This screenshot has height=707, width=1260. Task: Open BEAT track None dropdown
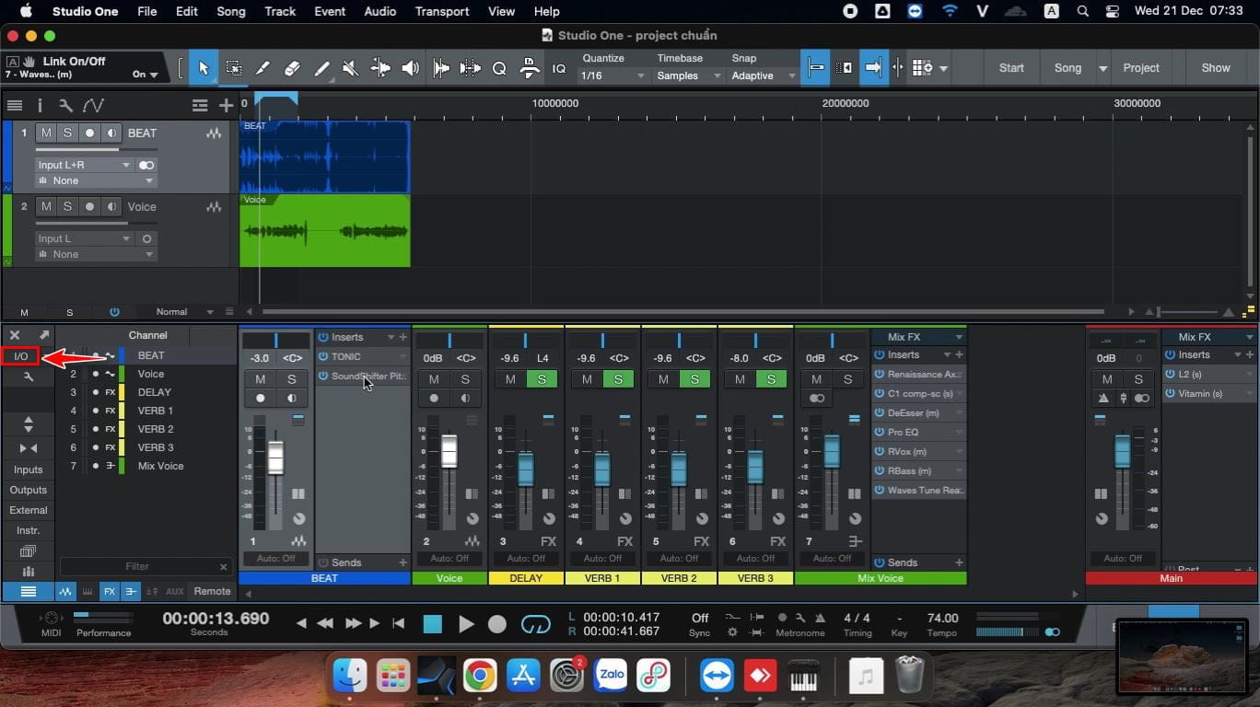point(96,180)
